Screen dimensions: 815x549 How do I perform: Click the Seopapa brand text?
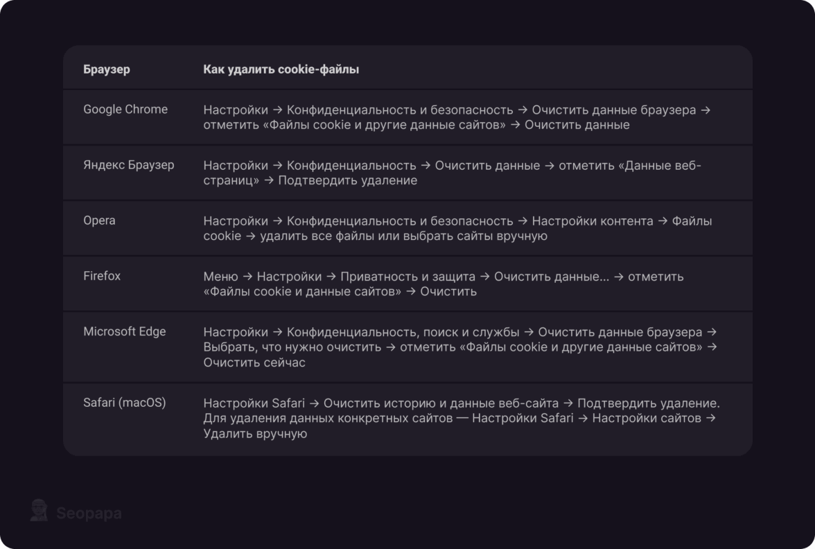pyautogui.click(x=89, y=514)
